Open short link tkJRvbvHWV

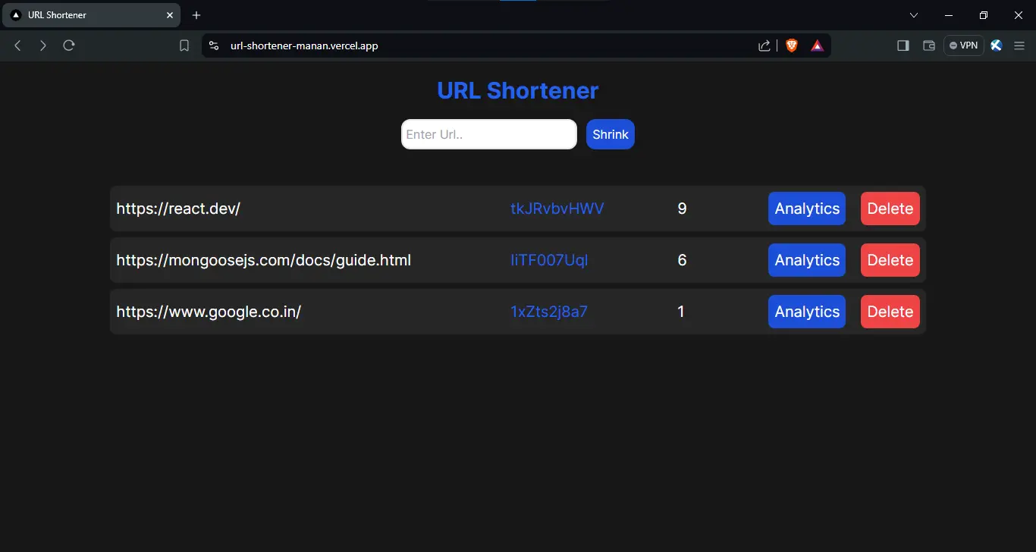(557, 209)
